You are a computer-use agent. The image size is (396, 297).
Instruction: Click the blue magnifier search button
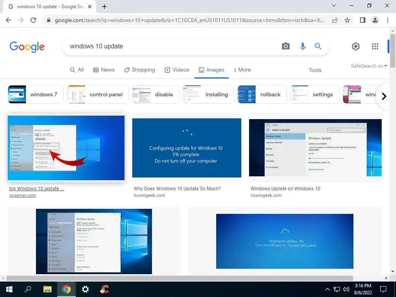[318, 46]
